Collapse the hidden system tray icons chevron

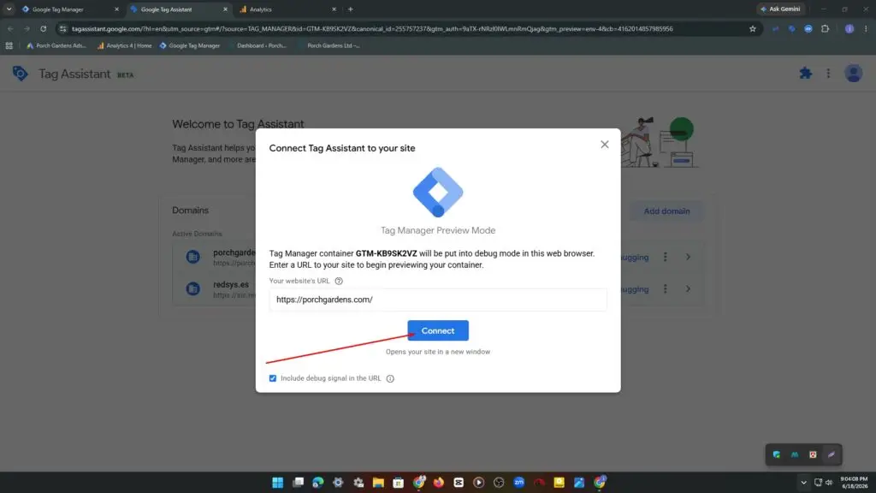[x=803, y=483]
